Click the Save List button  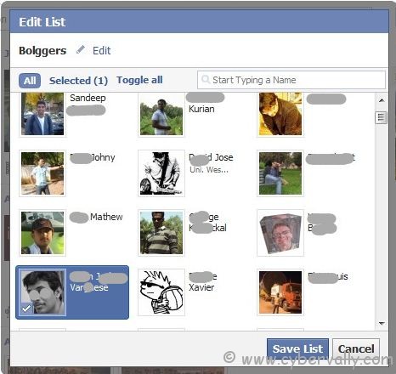tap(297, 348)
